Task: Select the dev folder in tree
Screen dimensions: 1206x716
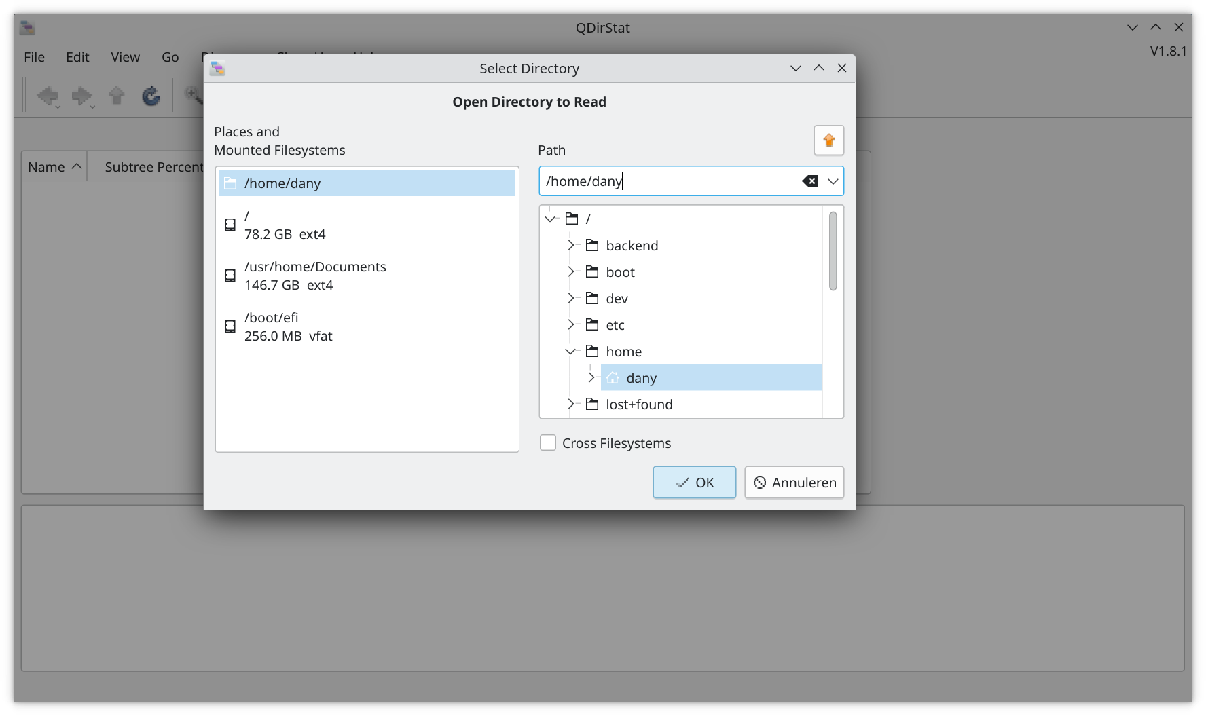Action: pyautogui.click(x=617, y=299)
